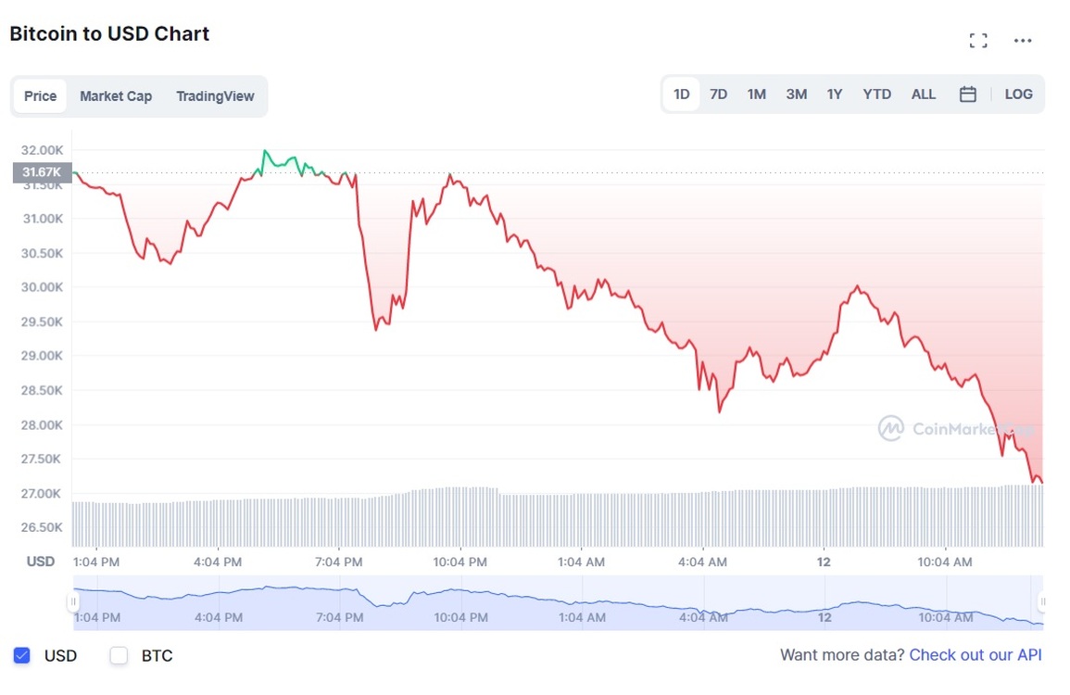Click the 10:04 PM time axis label

pos(459,562)
